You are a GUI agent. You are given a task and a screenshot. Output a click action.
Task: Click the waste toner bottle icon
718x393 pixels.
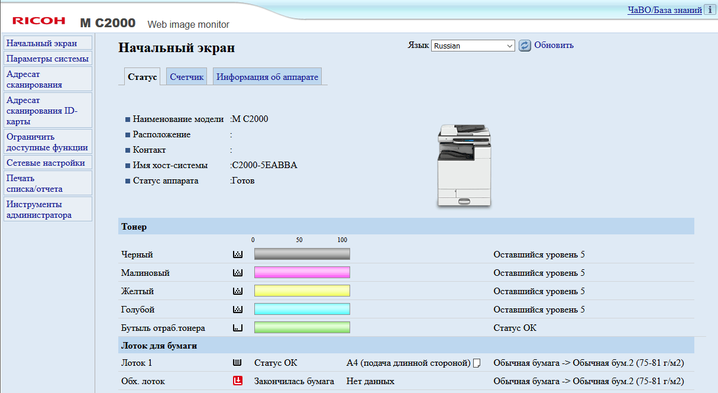pyautogui.click(x=238, y=328)
